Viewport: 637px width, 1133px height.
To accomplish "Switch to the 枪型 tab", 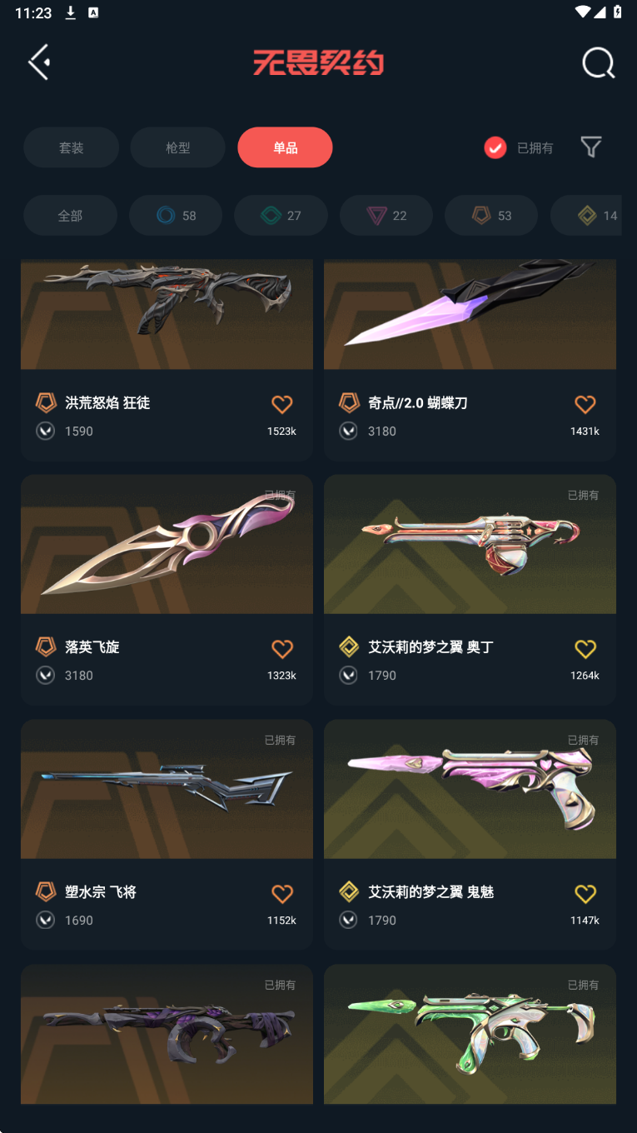I will [x=177, y=147].
